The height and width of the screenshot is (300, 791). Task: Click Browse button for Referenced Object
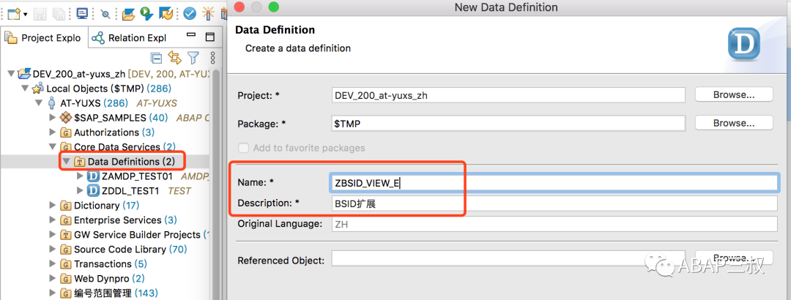coord(733,257)
